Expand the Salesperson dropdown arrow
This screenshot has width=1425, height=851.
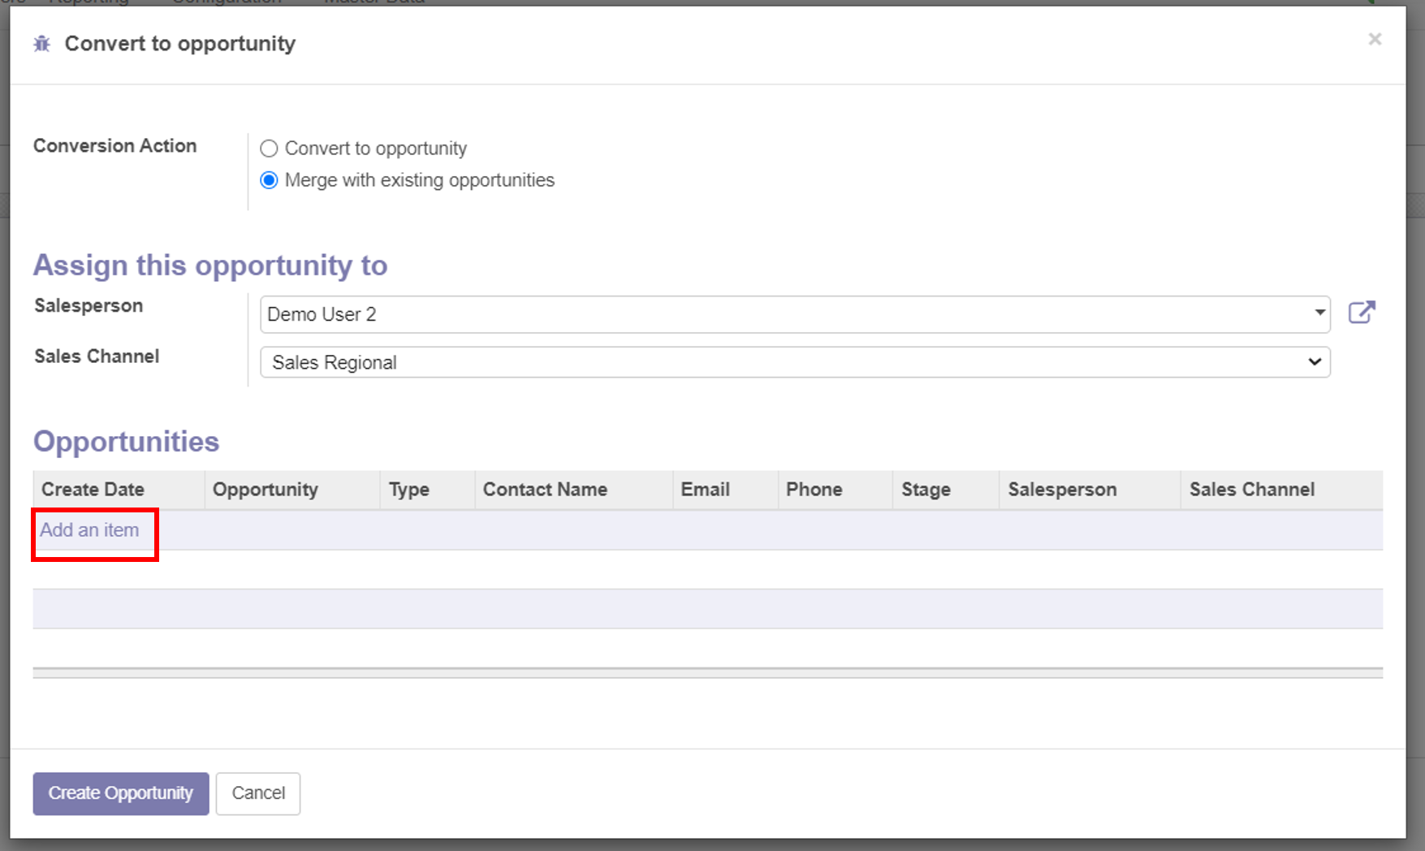[x=1319, y=313]
